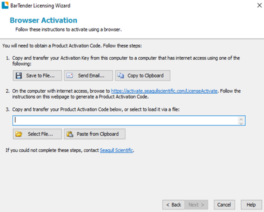This screenshot has height=212, width=264.
Task: Open Help for the wizard
Action: 251,205
